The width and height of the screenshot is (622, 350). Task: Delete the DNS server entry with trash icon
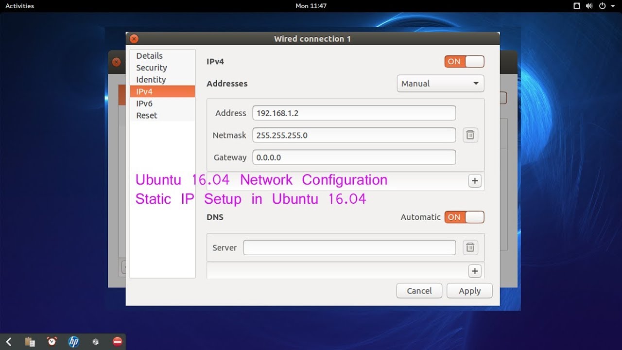[x=470, y=247]
